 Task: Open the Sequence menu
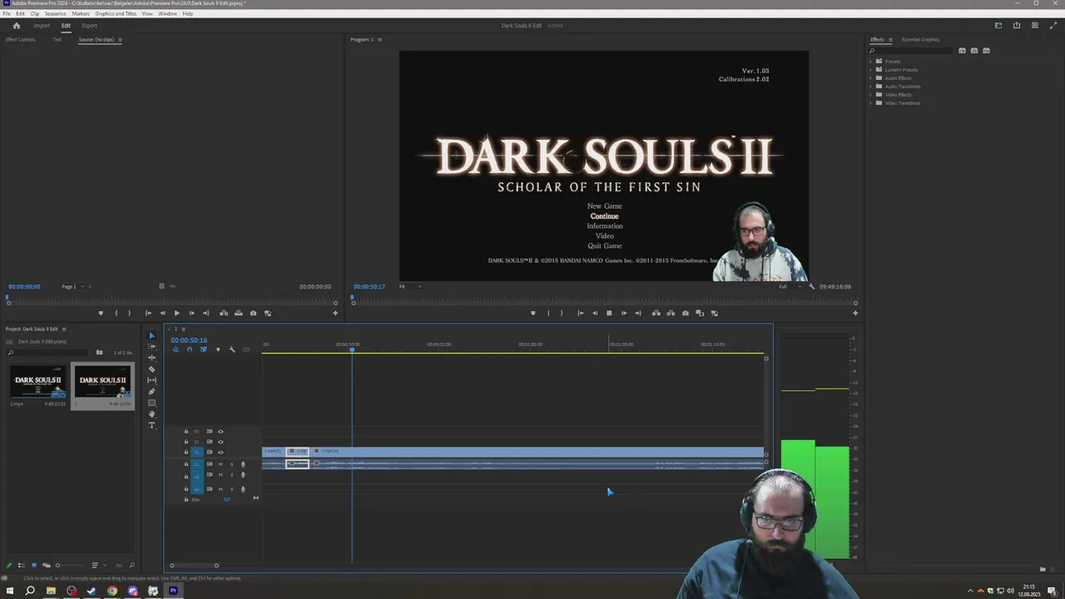tap(55, 13)
